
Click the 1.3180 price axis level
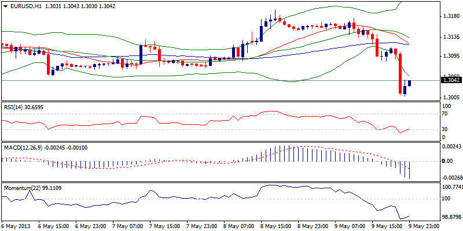451,16
